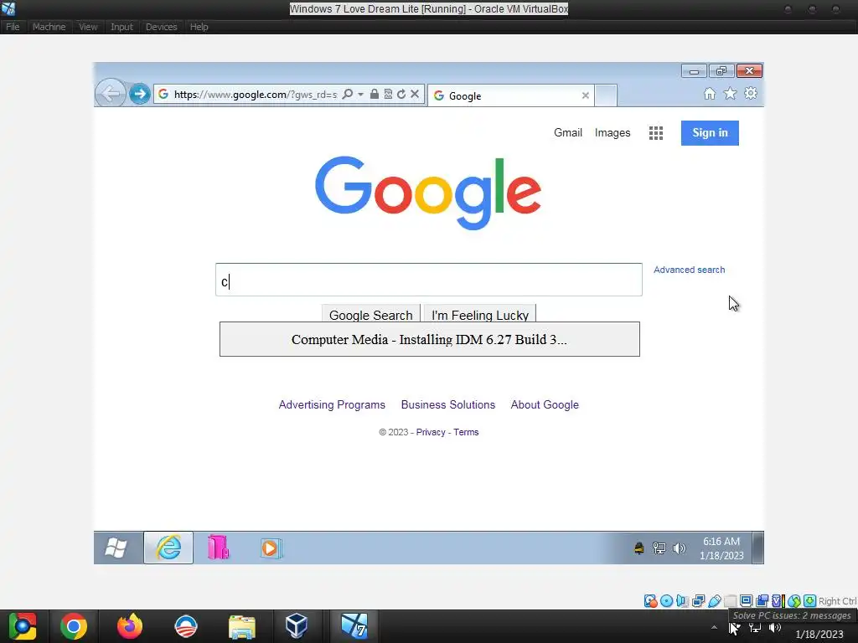Open VirtualBox manager cube in host taskbar
The height and width of the screenshot is (643, 858).
point(296,626)
